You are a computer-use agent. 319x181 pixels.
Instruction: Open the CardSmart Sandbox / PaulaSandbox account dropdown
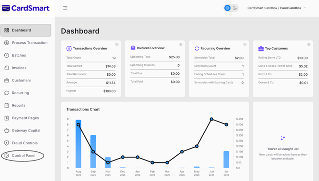277,8
